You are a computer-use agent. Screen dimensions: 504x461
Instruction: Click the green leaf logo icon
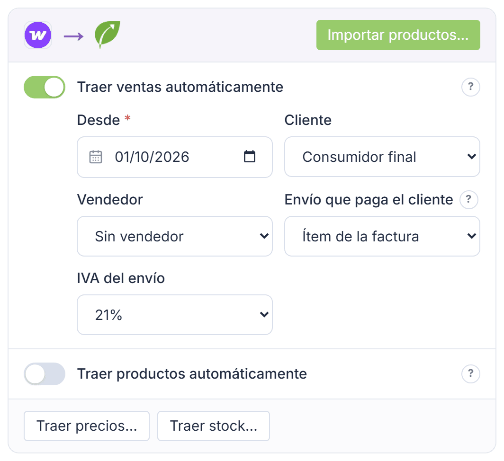[108, 35]
